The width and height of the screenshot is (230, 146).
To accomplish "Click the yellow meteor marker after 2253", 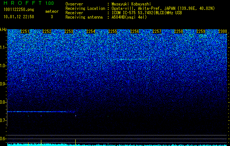I will point(76,143).
